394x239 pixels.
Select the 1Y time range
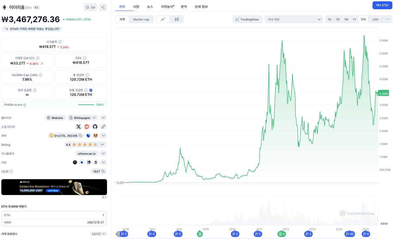[x=354, y=20]
